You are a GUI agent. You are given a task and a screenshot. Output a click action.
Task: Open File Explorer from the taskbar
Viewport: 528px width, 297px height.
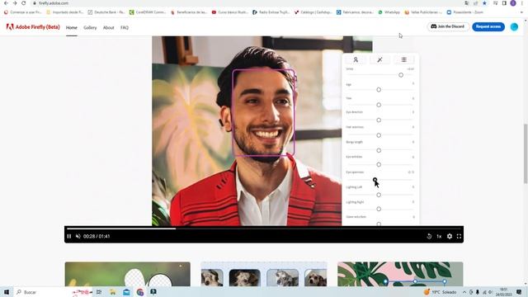tap(112, 292)
